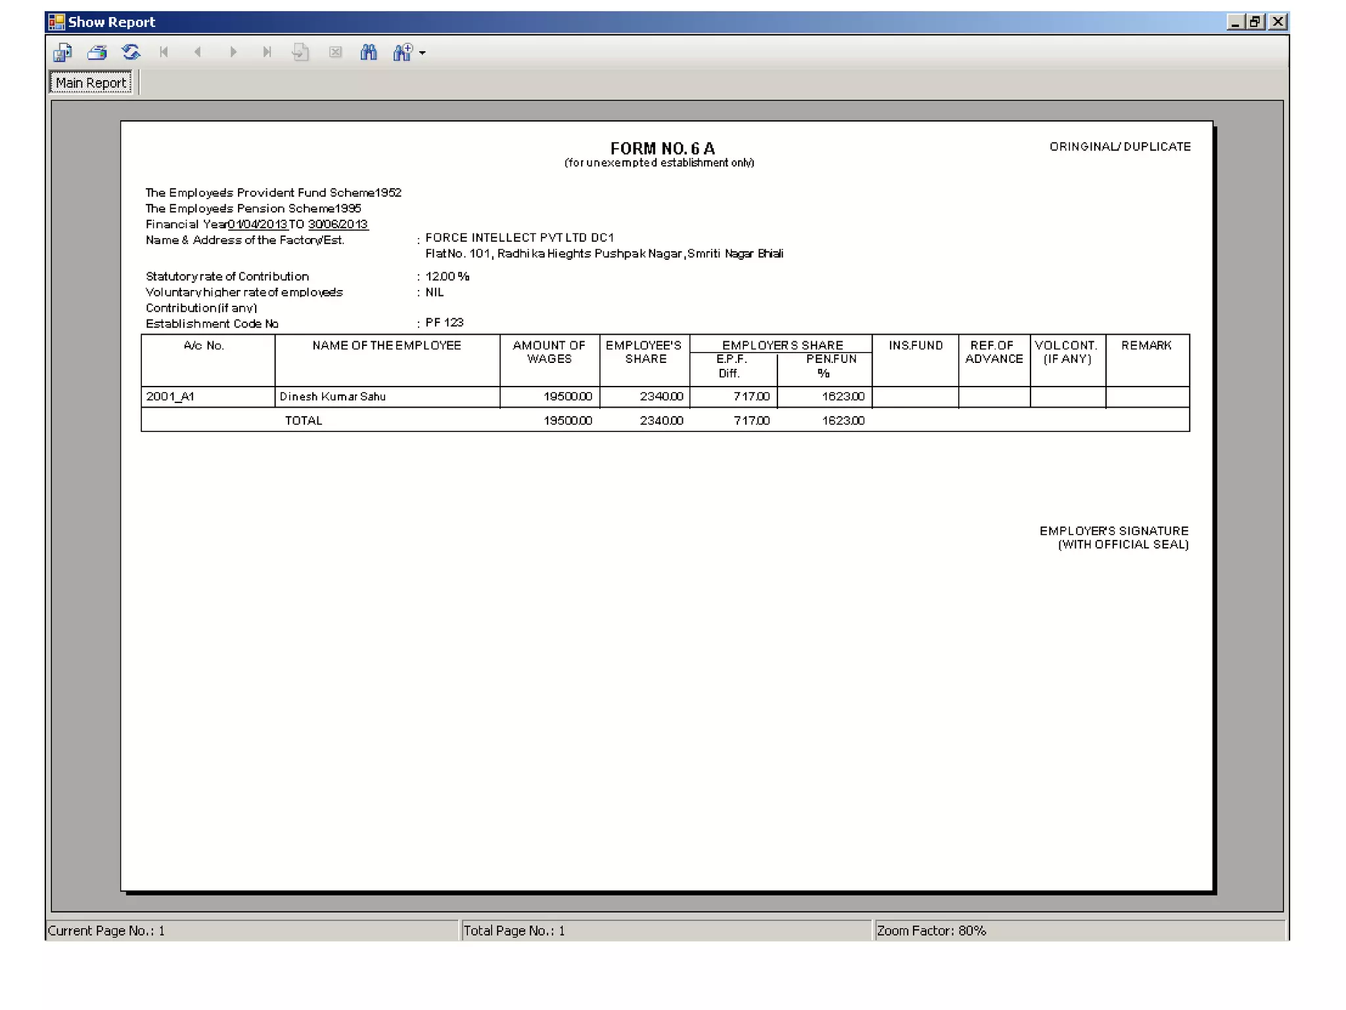
Task: Click the Export Report icon
Action: tap(63, 52)
